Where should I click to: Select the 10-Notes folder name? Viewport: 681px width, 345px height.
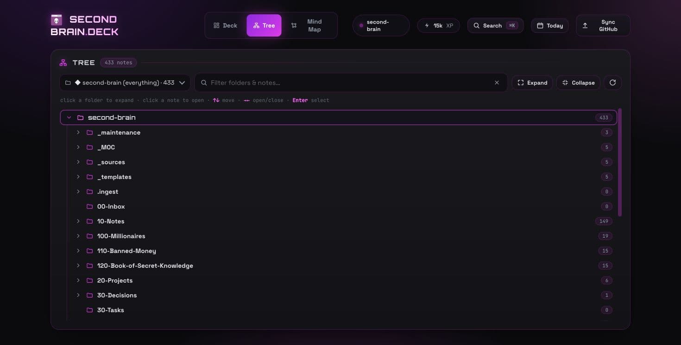click(111, 221)
